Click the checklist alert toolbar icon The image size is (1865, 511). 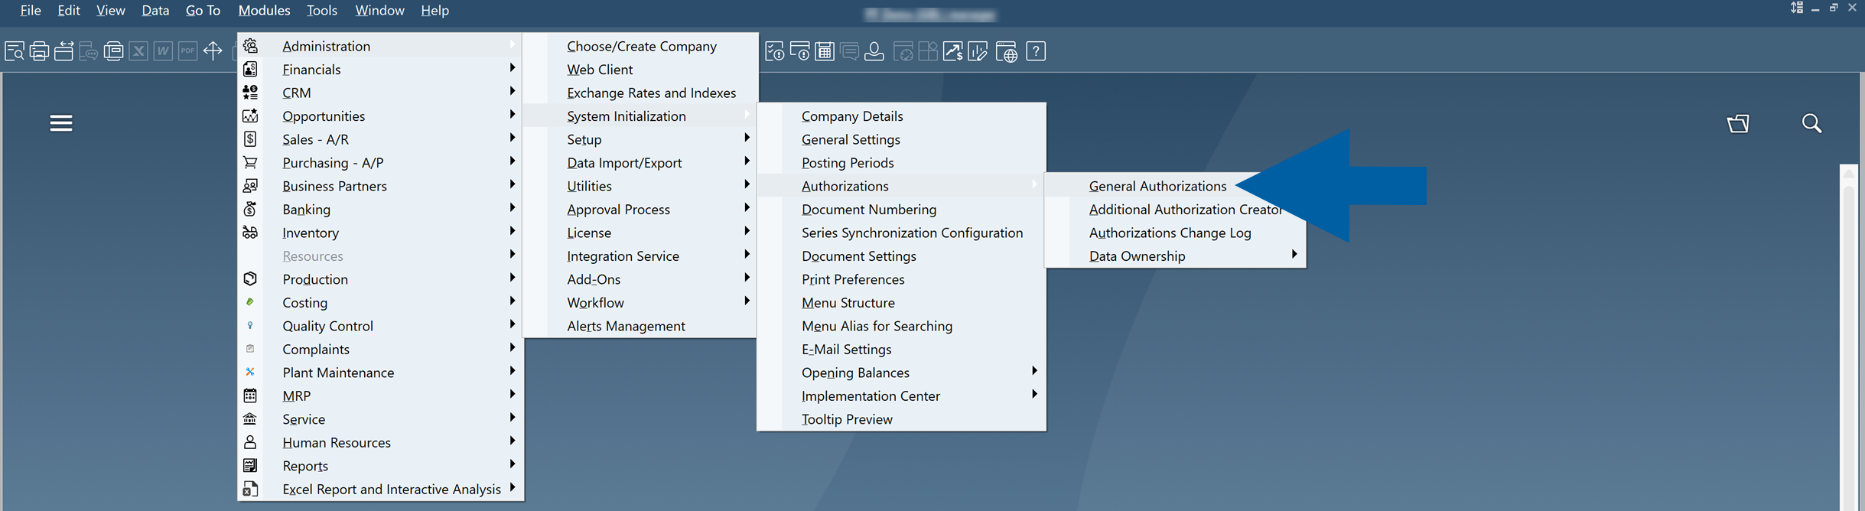coord(774,51)
